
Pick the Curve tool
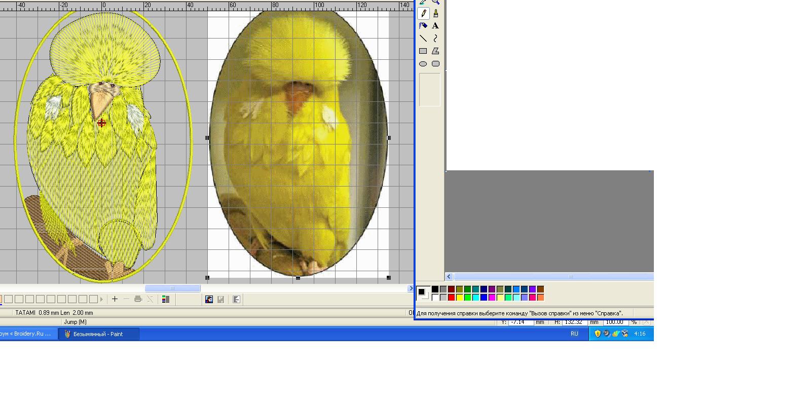click(x=435, y=39)
